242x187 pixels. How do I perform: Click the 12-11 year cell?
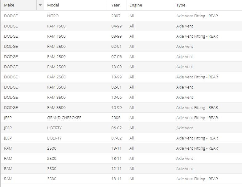116,169
